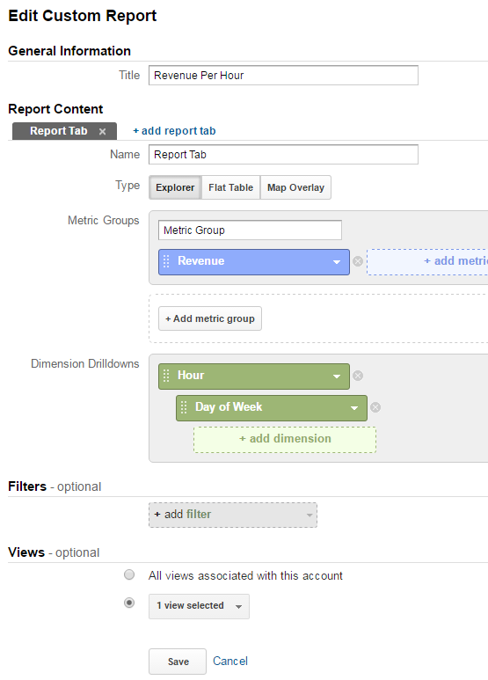The image size is (488, 680).
Task: Open the Hour dimension dropdown
Action: [337, 377]
